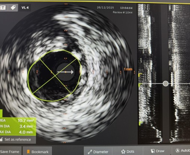Click the orange Bookmark icon
The height and width of the screenshot is (155, 190).
[28, 152]
